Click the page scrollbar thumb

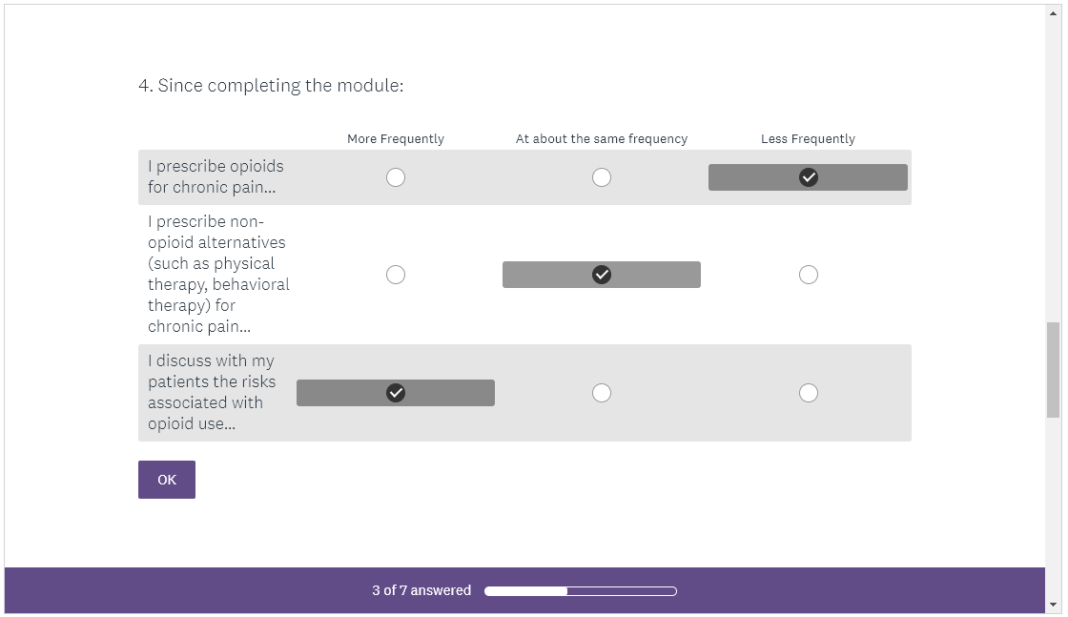(1053, 370)
